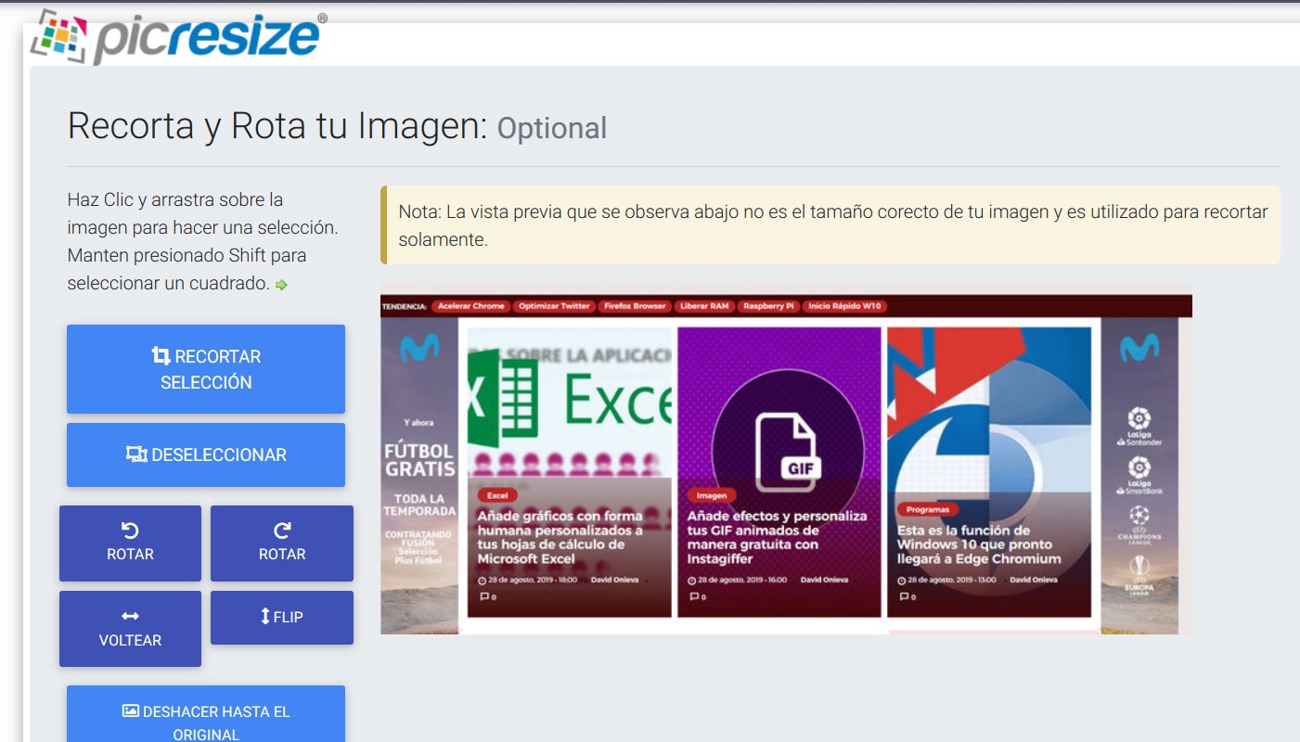
Task: Click the PicResize logo
Action: (176, 37)
